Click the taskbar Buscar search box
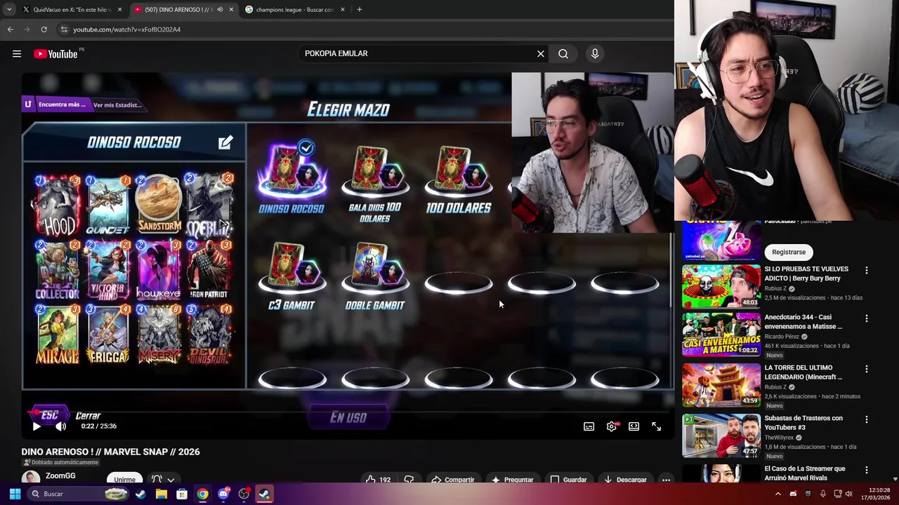 pos(79,494)
